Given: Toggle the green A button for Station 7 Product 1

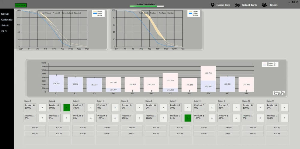Looking at the screenshot, I should [x=188, y=118].
